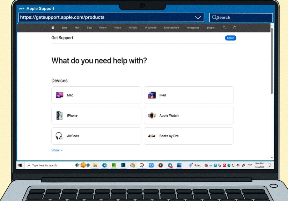Click the page vertical scrollbar thumb
The image size is (288, 201).
pyautogui.click(x=272, y=61)
